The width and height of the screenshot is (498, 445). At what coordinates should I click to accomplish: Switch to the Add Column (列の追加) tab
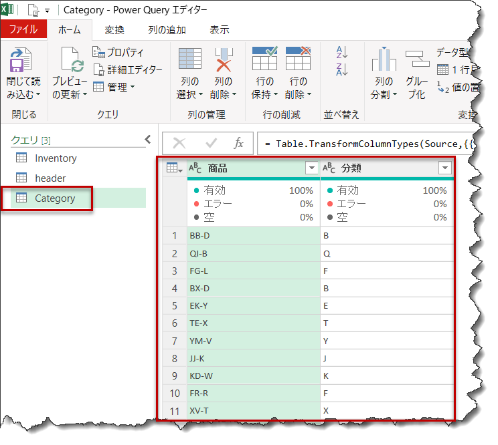[167, 30]
